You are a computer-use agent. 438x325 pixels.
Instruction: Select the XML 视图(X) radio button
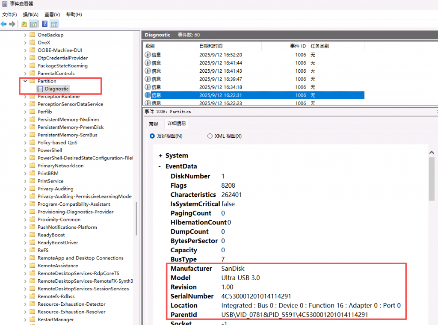click(210, 136)
